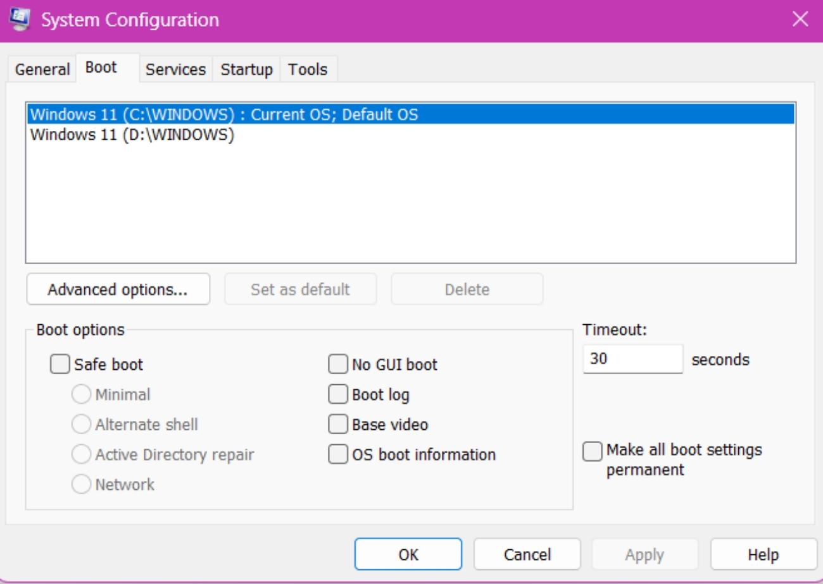Image resolution: width=823 pixels, height=584 pixels.
Task: Select the Boot tab
Action: 108,68
